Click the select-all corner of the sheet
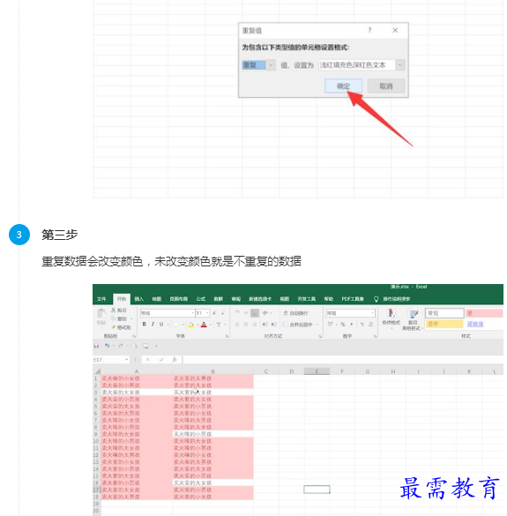The image size is (507, 516). pos(97,371)
